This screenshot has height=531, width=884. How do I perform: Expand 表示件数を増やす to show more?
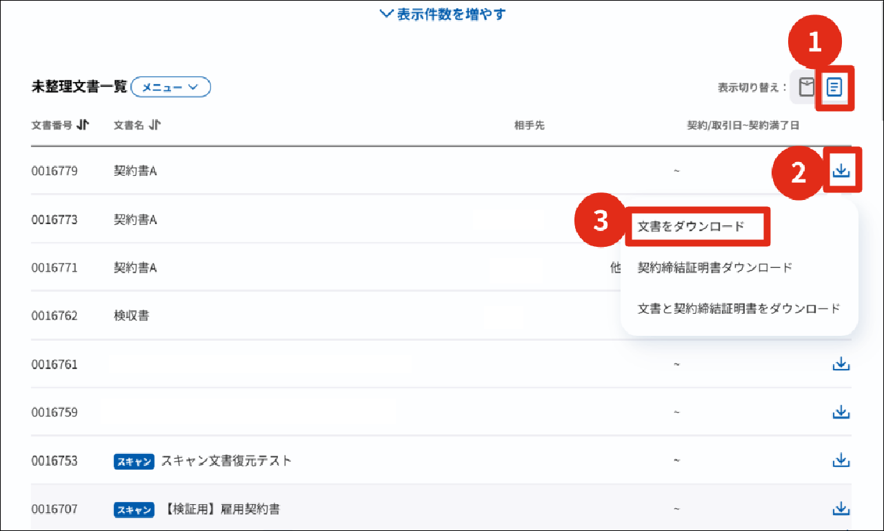443,14
